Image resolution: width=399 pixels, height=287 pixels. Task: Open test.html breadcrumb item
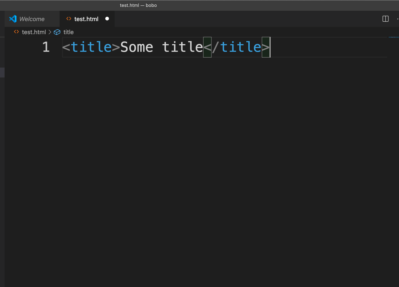pos(34,32)
